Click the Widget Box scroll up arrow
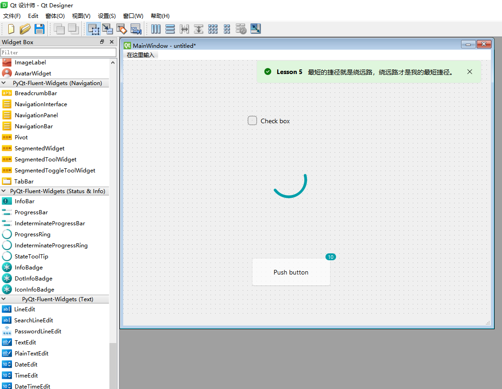 click(x=113, y=63)
